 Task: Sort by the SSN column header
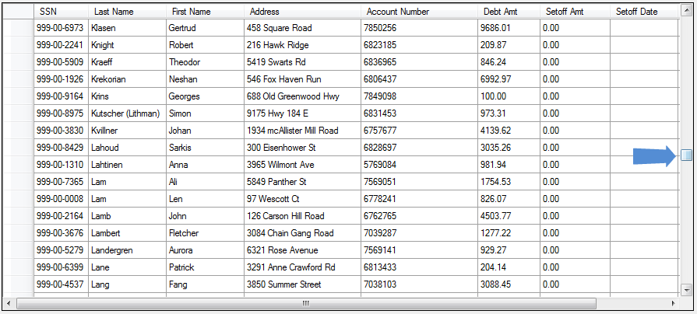62,12
